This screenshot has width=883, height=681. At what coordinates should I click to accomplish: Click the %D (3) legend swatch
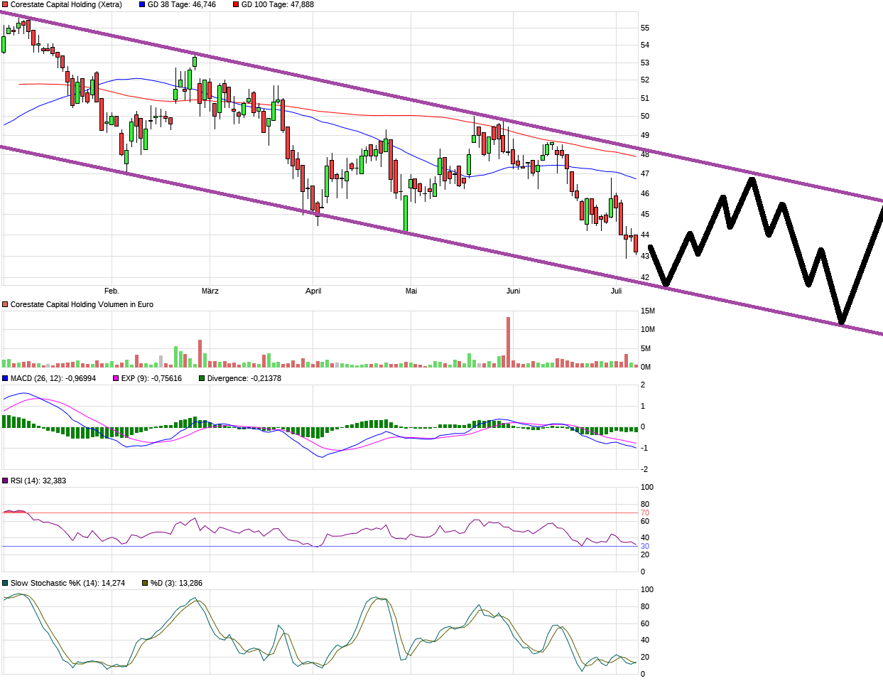click(x=145, y=583)
